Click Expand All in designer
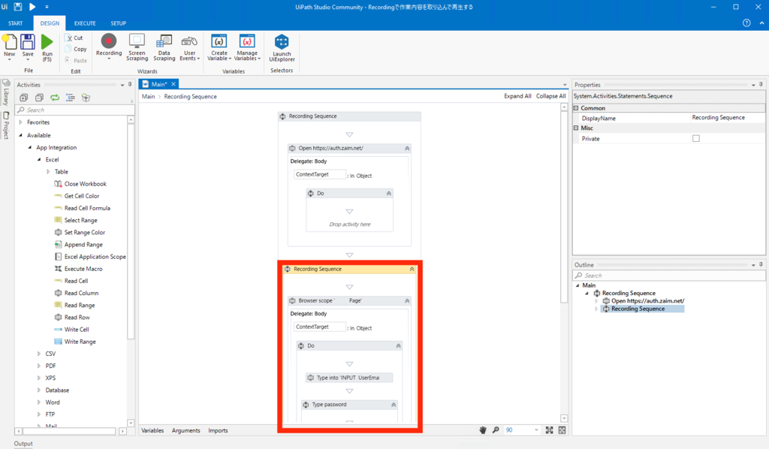This screenshot has width=769, height=449. [x=517, y=96]
